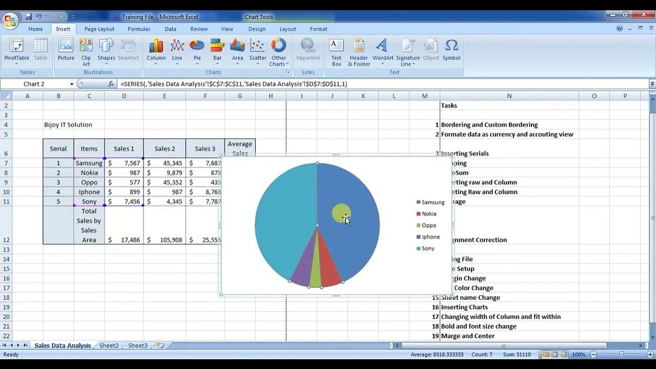Select column D header

coord(124,96)
